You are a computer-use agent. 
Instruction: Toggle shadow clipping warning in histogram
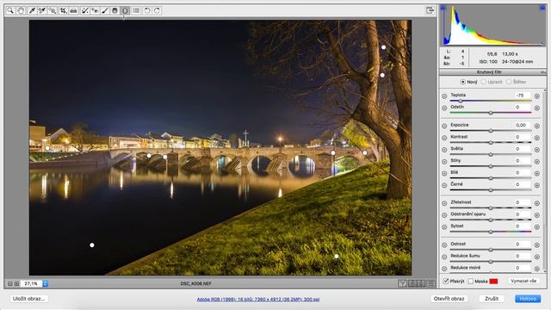point(443,8)
